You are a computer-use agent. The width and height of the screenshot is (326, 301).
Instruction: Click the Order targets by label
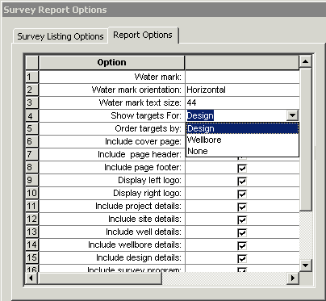[148, 128]
